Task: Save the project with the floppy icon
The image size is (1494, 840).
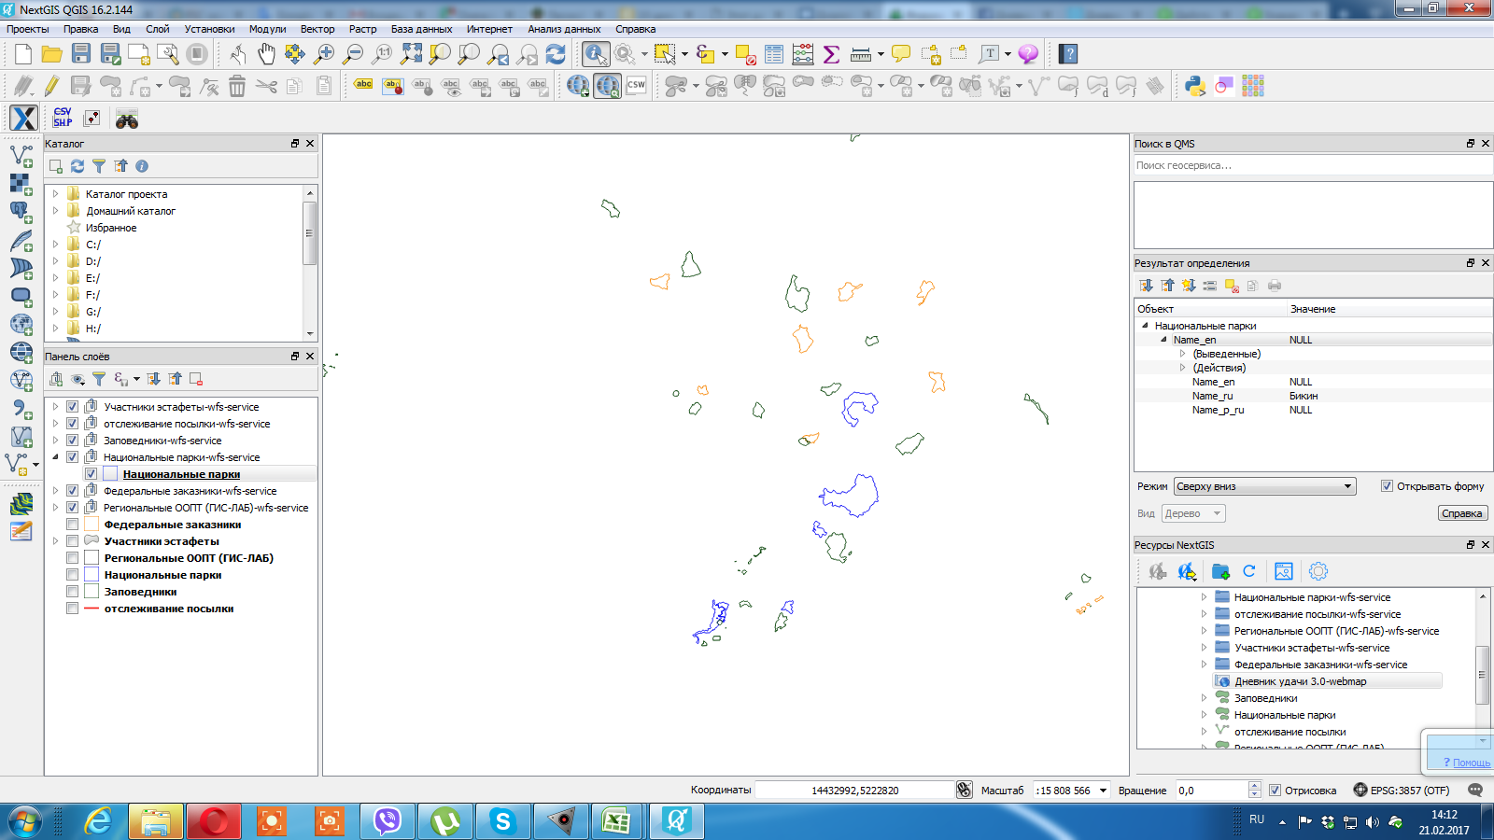Action: [81, 54]
